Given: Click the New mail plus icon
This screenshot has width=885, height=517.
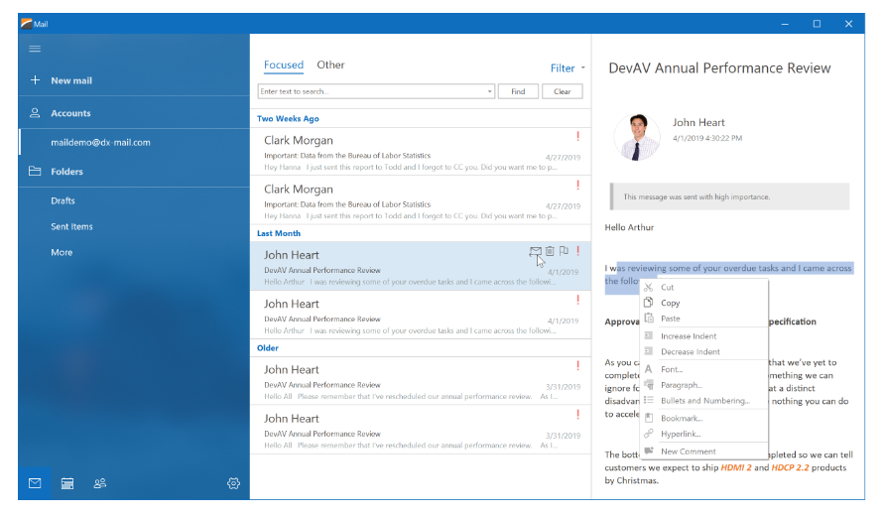Looking at the screenshot, I should coord(35,80).
